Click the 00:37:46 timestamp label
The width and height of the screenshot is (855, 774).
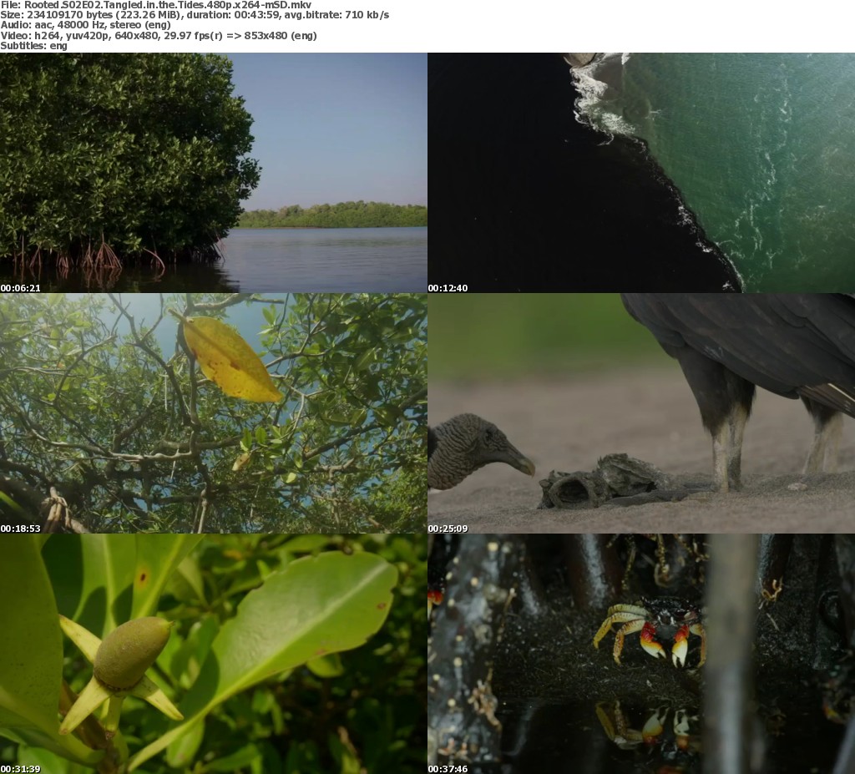pyautogui.click(x=448, y=769)
